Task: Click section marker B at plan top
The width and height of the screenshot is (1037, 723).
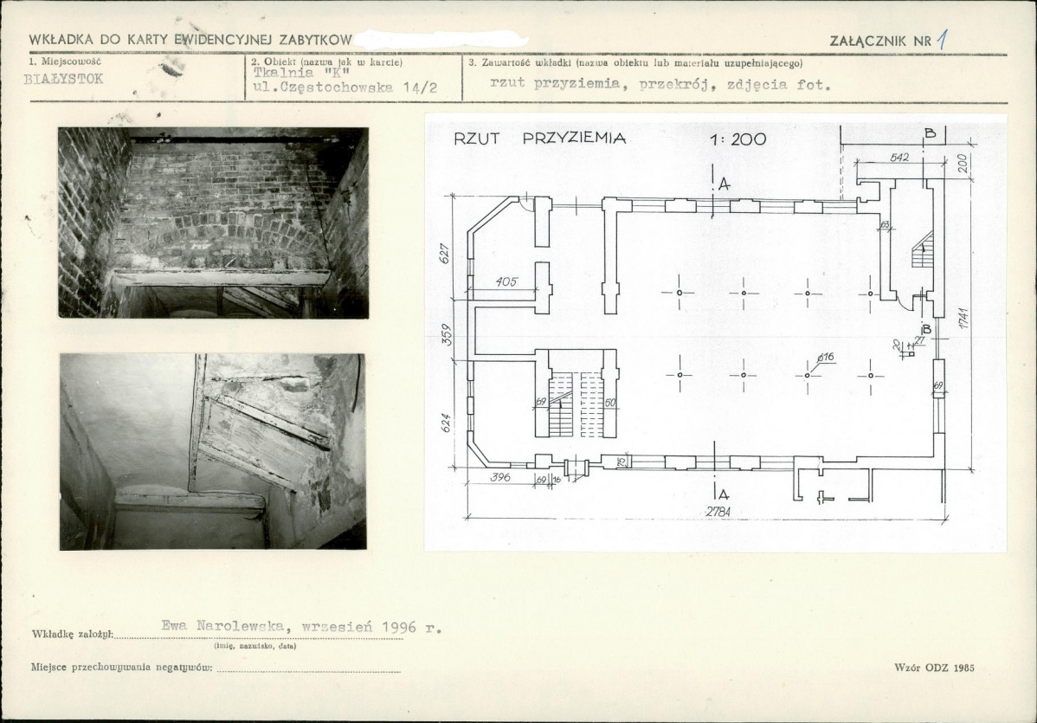Action: click(930, 132)
